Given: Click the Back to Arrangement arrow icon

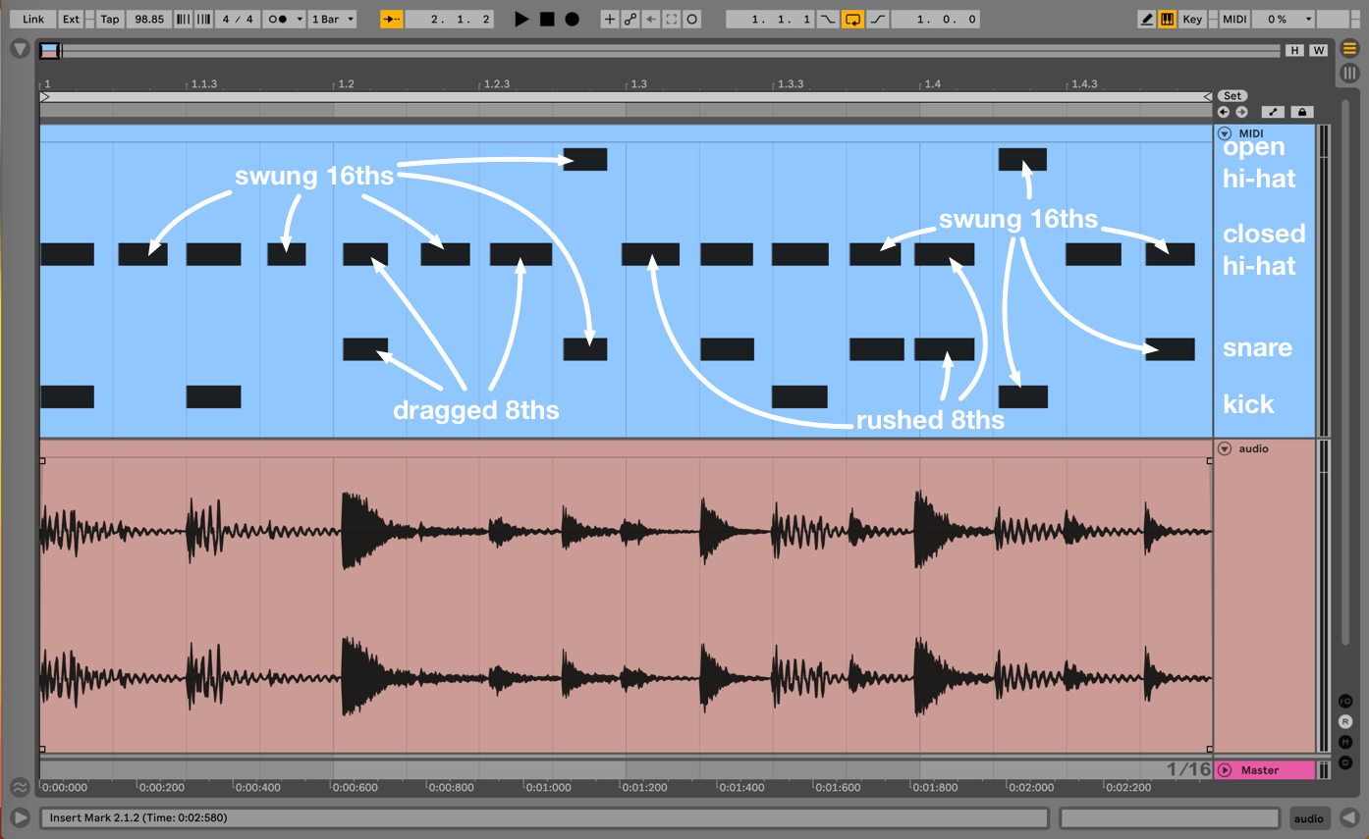Looking at the screenshot, I should pos(652,19).
